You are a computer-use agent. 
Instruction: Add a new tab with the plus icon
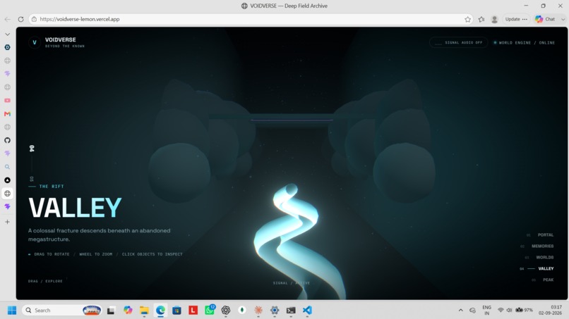pyautogui.click(x=7, y=222)
